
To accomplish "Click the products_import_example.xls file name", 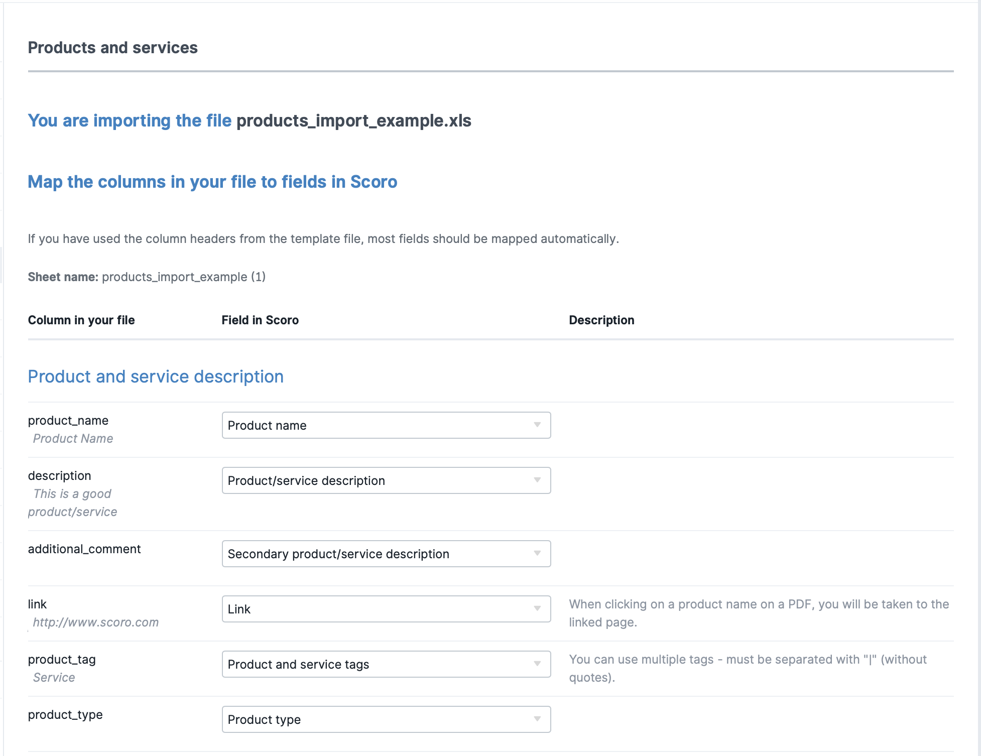I will [x=354, y=120].
